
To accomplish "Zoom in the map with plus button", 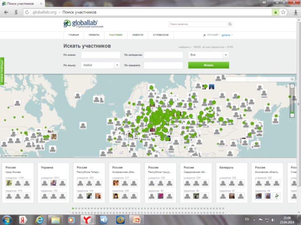I will point(292,86).
